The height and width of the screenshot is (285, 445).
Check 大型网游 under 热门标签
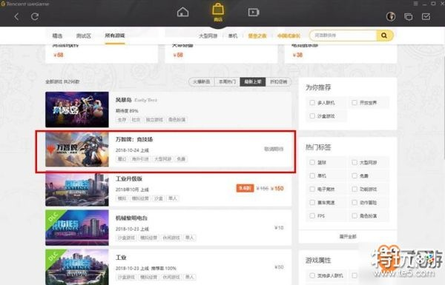(355, 162)
